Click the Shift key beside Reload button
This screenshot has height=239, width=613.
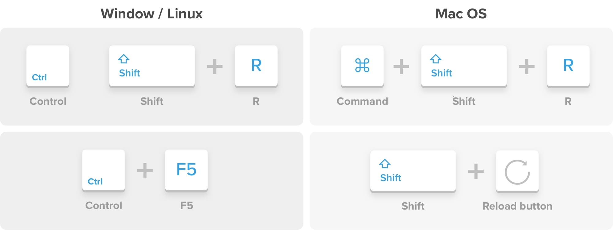(x=413, y=171)
